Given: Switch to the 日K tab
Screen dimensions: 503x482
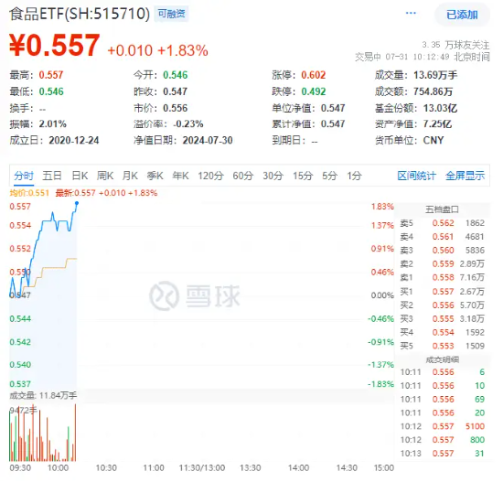Looking at the screenshot, I should 80,176.
